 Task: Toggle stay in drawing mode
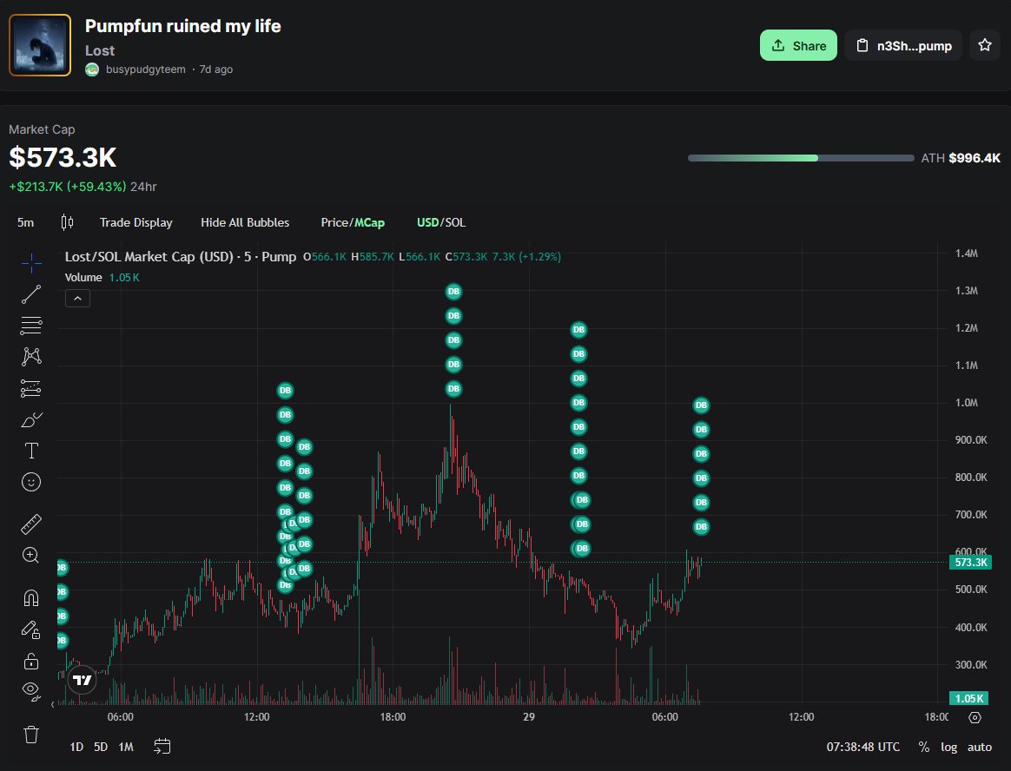coord(31,629)
